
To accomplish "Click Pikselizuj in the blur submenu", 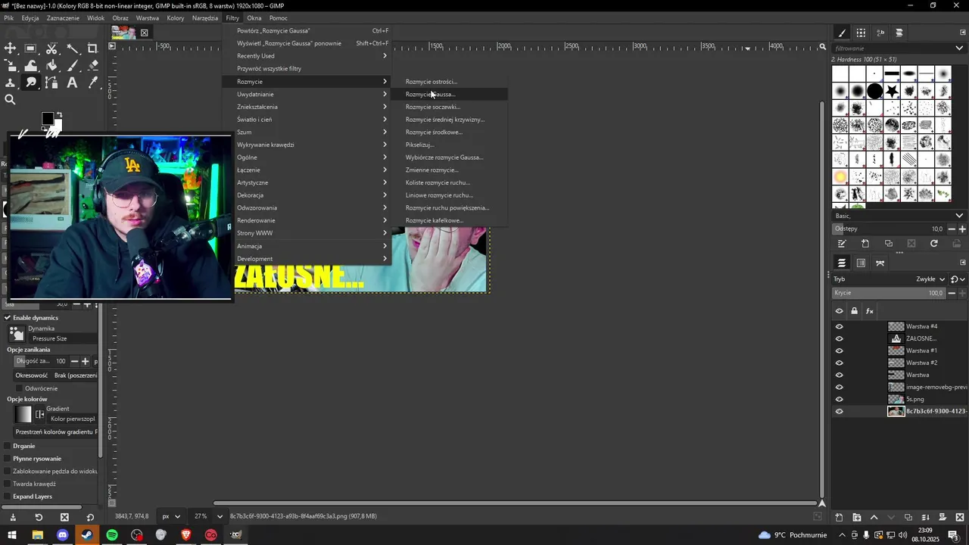I will 449,145.
